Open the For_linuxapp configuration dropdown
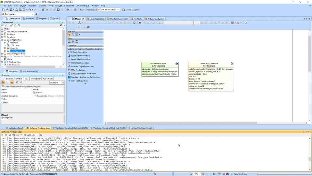This screenshot has height=176, width=312. [18, 14]
